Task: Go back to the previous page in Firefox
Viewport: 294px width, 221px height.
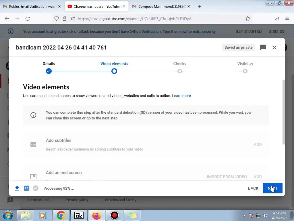Action: [x=7, y=19]
